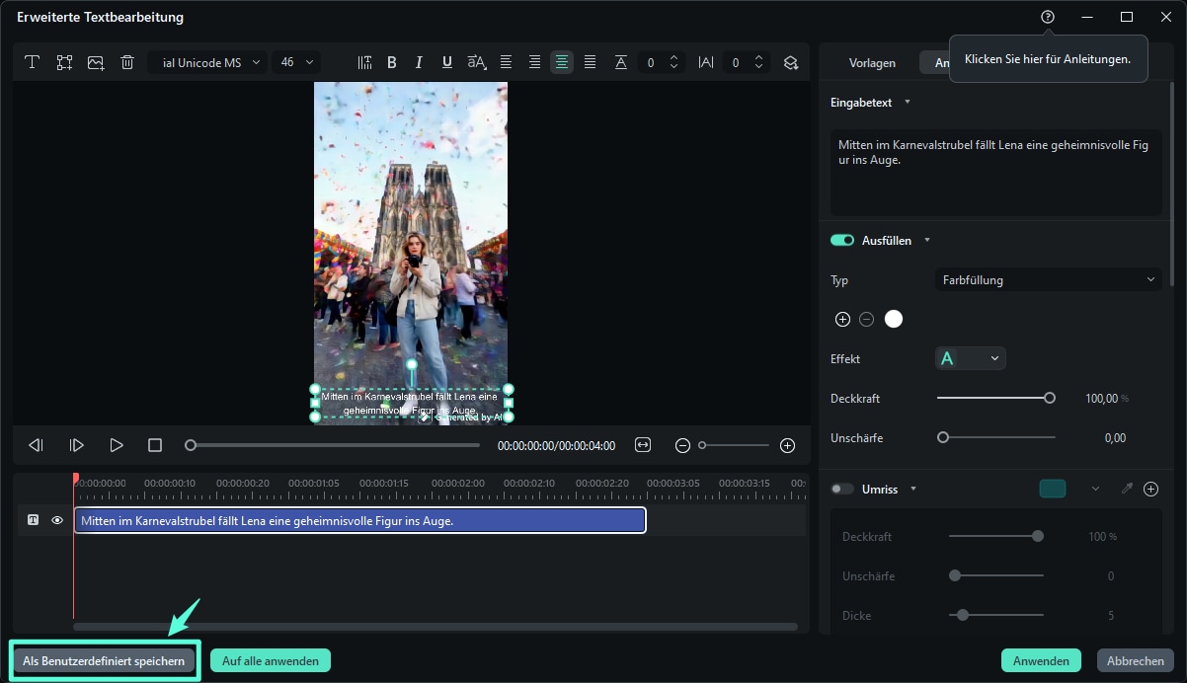The width and height of the screenshot is (1187, 683).
Task: Click inside the Eingabetext text field
Action: pos(995,173)
